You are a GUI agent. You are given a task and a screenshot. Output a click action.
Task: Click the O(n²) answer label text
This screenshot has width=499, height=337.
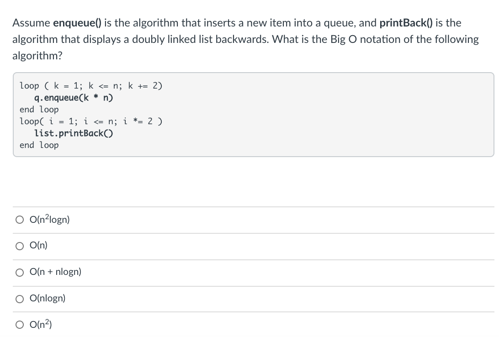pyautogui.click(x=41, y=324)
